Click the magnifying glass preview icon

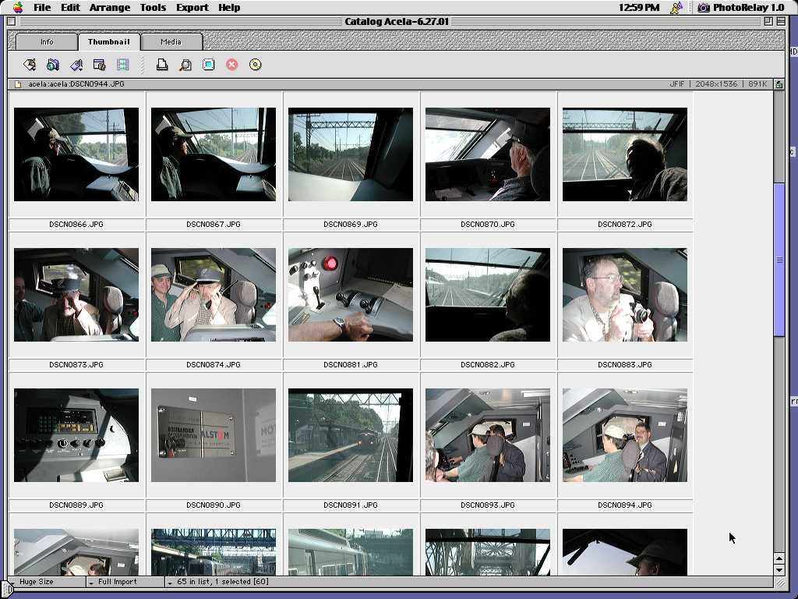(185, 65)
